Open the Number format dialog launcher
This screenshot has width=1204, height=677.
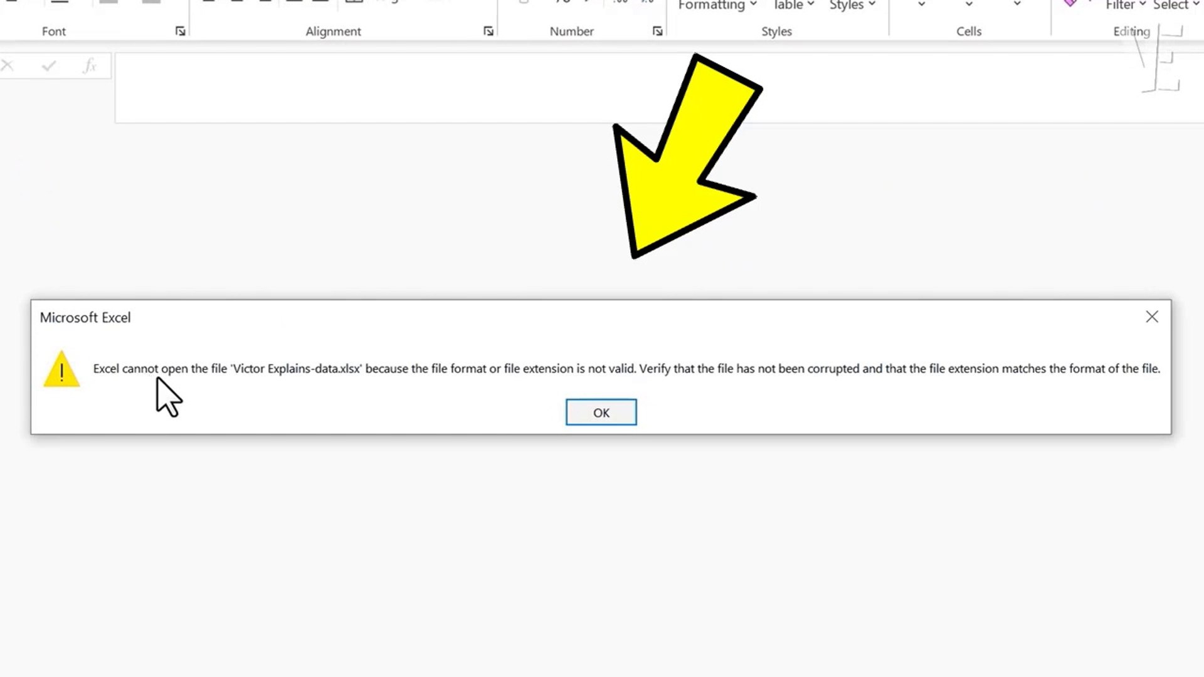(657, 31)
